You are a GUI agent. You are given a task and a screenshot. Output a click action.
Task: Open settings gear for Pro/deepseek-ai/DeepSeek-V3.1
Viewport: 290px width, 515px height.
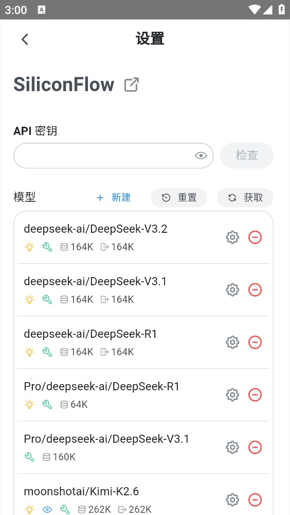tap(232, 448)
